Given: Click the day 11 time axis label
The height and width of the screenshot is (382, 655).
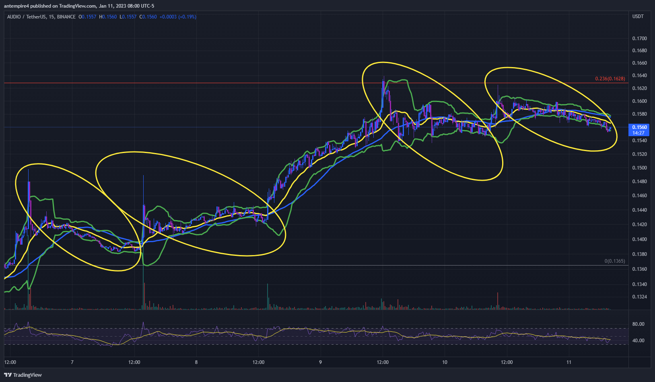Looking at the screenshot, I should [569, 362].
